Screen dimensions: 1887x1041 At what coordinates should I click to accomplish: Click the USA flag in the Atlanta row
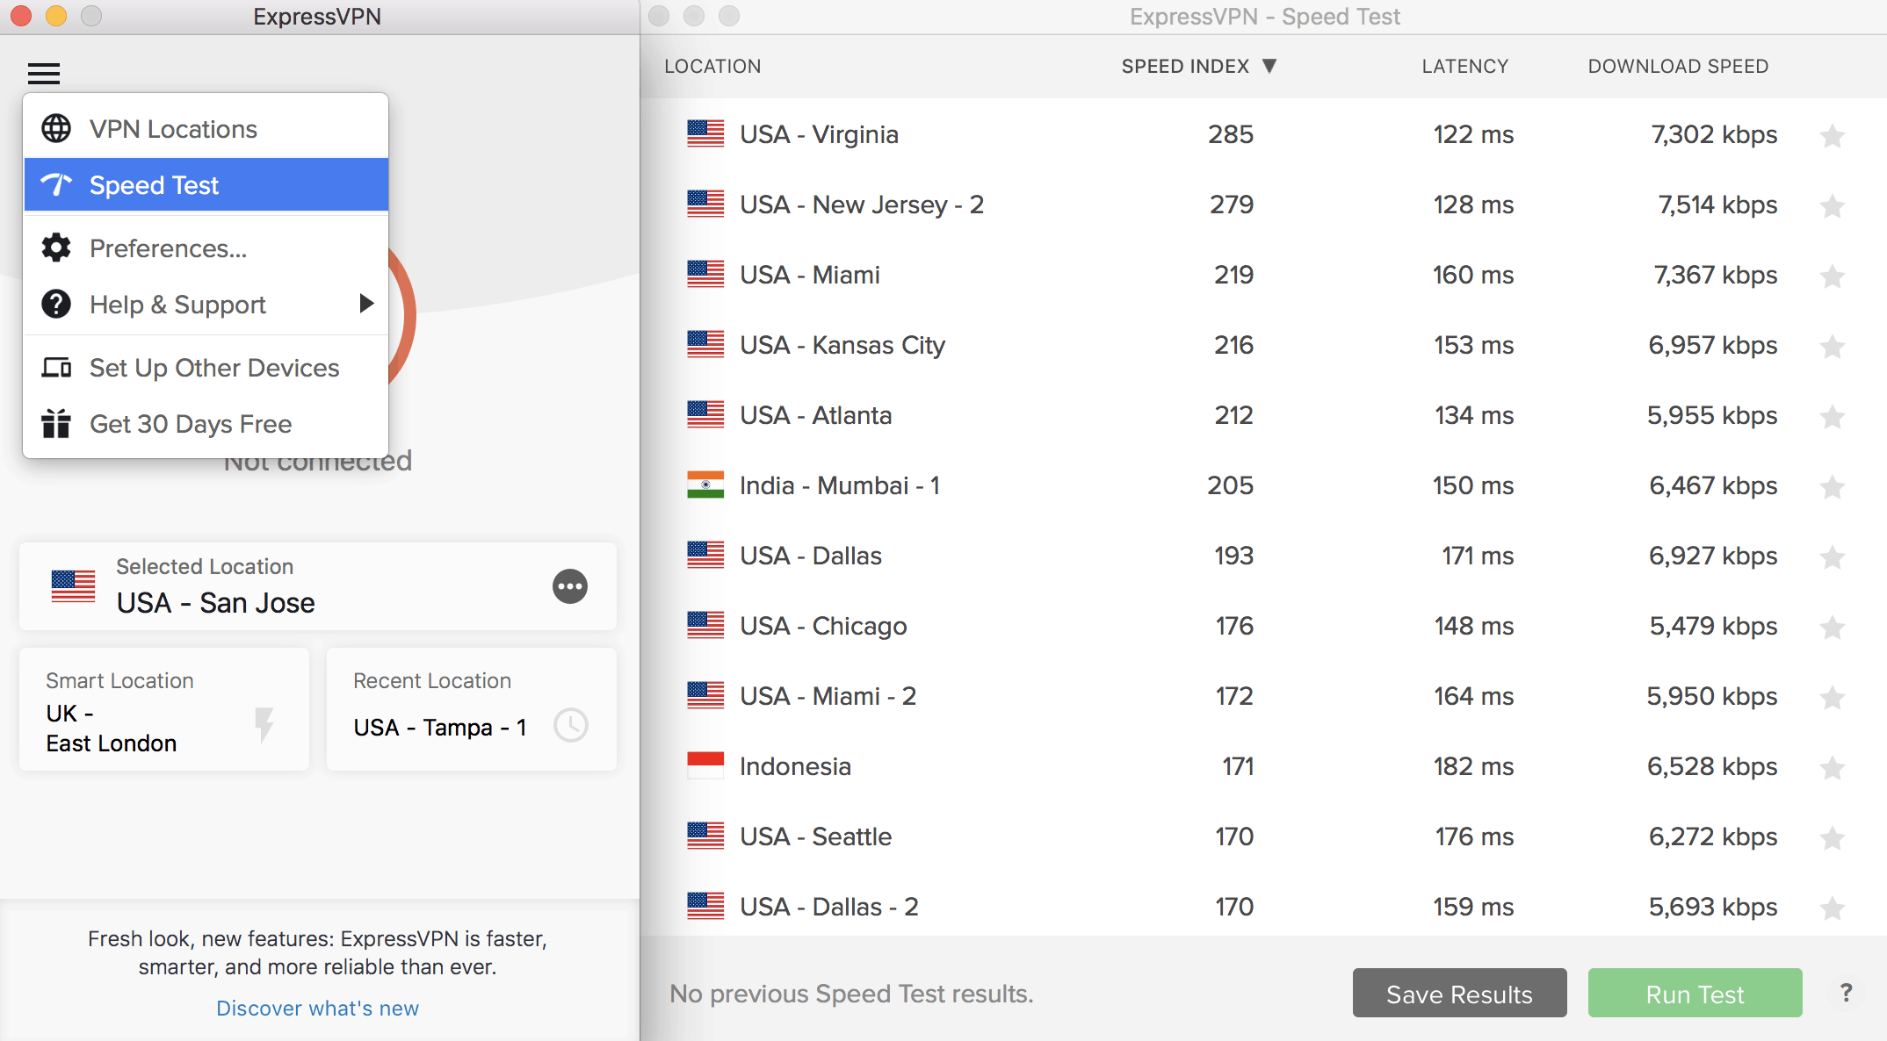(705, 414)
